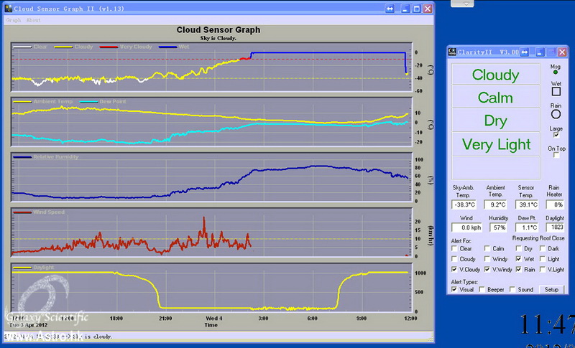This screenshot has height=348, width=575.
Task: Click the blue arrows button in ClarityII title bar
Action: click(x=525, y=52)
